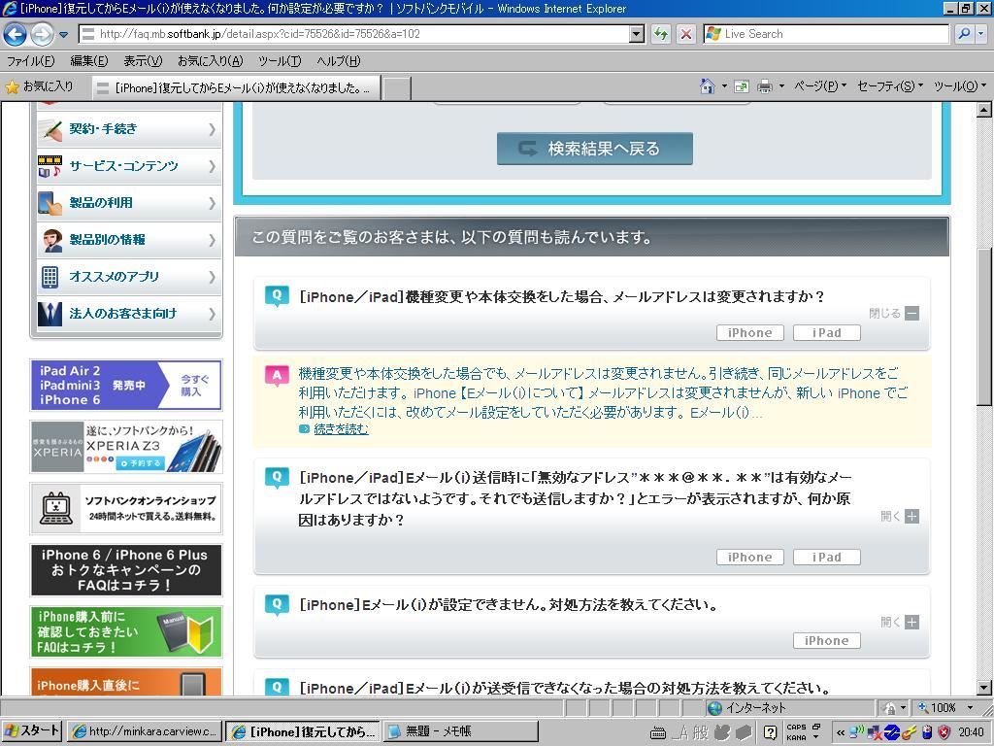Go back with the browser Back arrow
The height and width of the screenshot is (746, 994).
tap(16, 34)
